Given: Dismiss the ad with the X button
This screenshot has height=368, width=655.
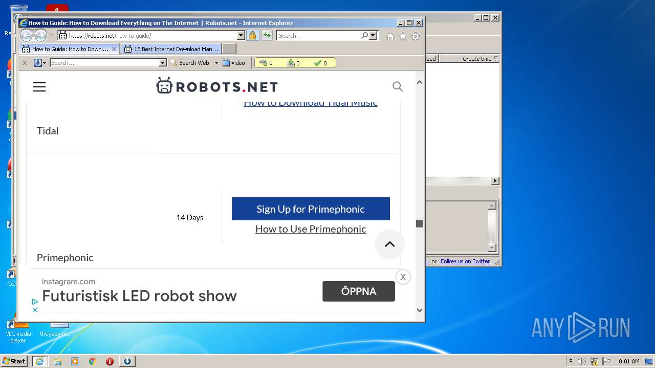Looking at the screenshot, I should pos(403,277).
